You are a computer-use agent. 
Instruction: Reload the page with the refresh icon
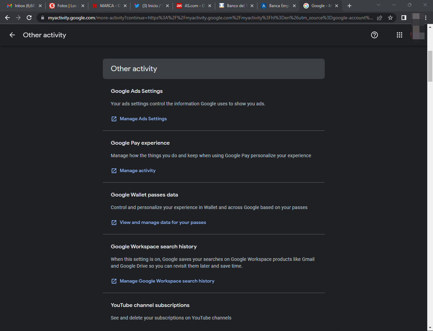[29, 18]
